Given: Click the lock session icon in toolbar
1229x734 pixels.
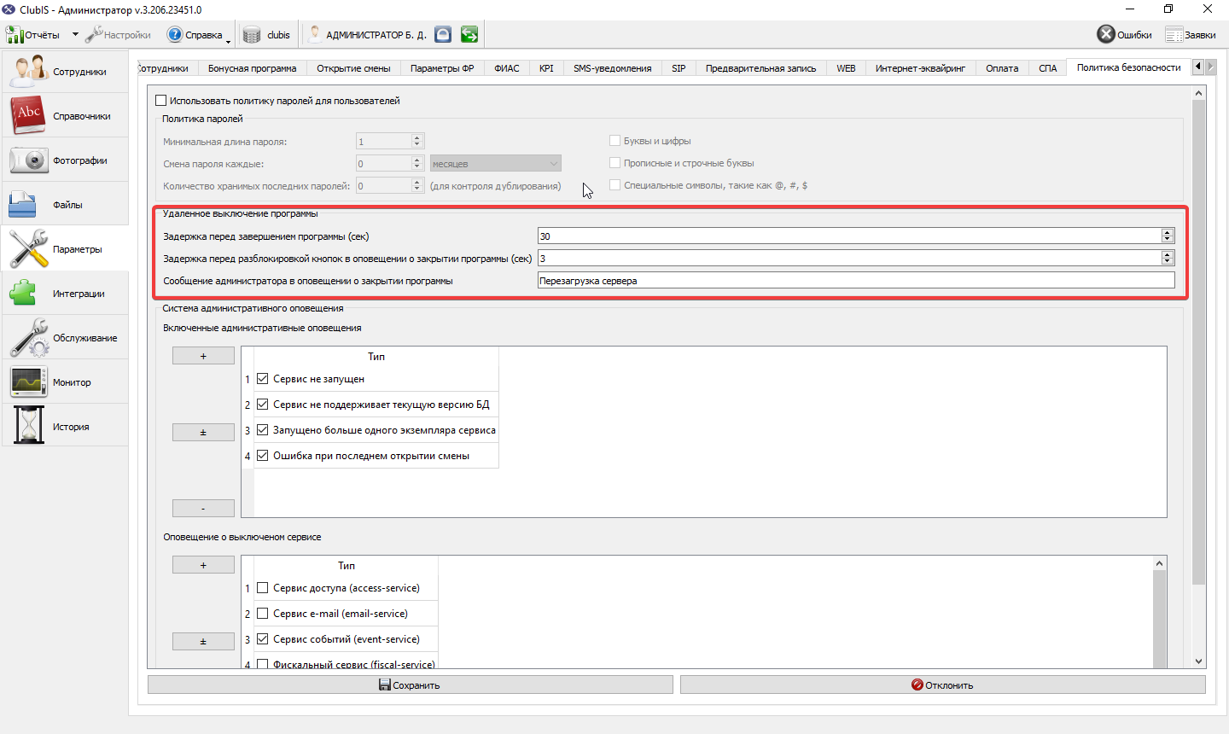Looking at the screenshot, I should (443, 34).
